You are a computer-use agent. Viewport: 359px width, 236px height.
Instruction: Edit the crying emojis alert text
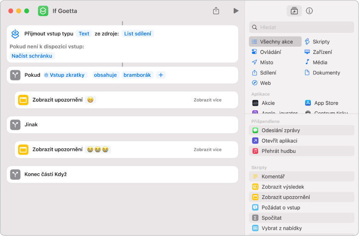pos(98,150)
